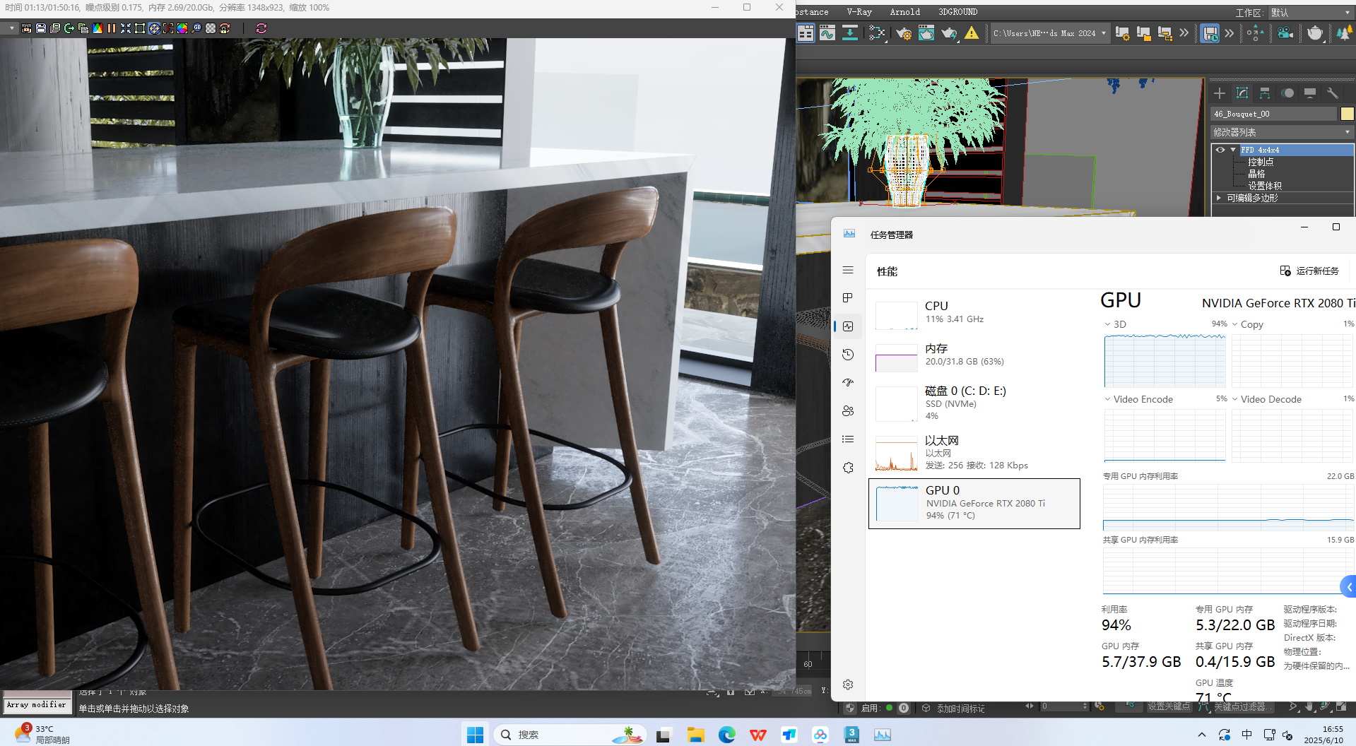The width and height of the screenshot is (1356, 746).
Task: Click the pause rendering icon in render window
Action: click(112, 28)
